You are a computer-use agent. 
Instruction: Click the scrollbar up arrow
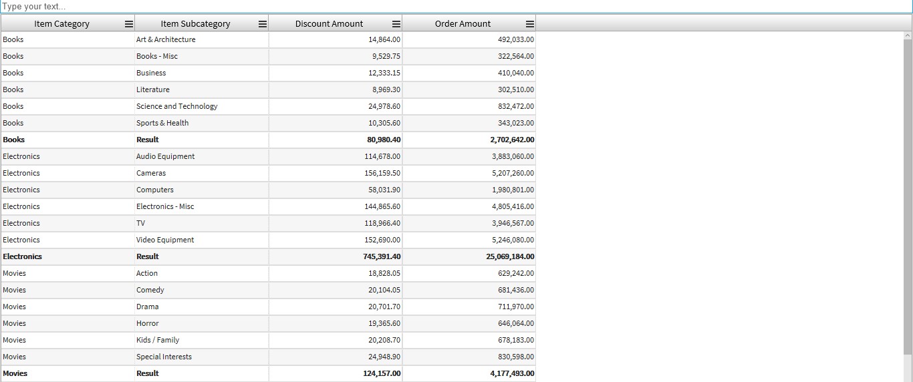tap(908, 35)
